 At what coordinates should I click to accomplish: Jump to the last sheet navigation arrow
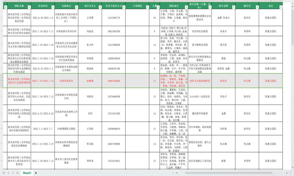click(x=18, y=173)
